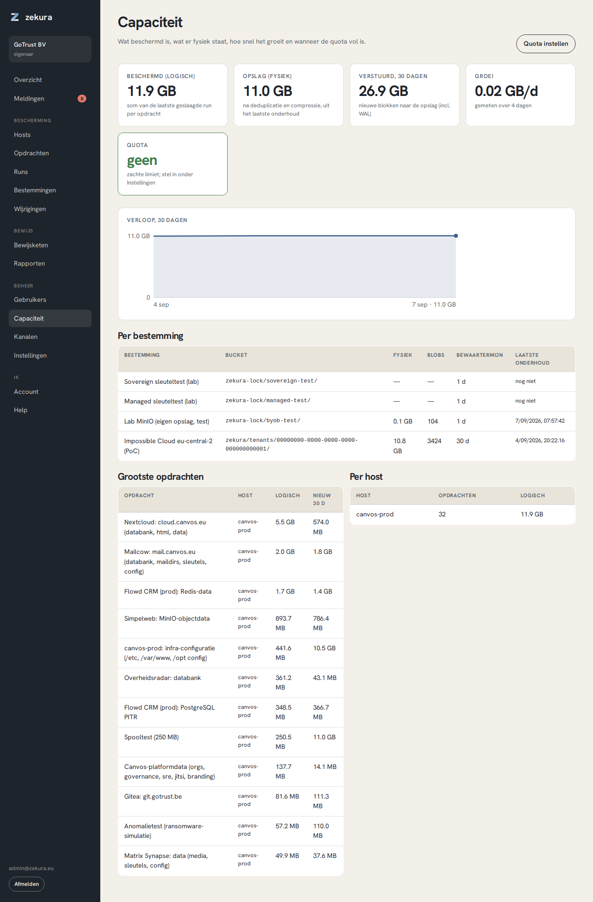Click the Quota instellen button
This screenshot has height=902, width=593.
pyautogui.click(x=545, y=44)
